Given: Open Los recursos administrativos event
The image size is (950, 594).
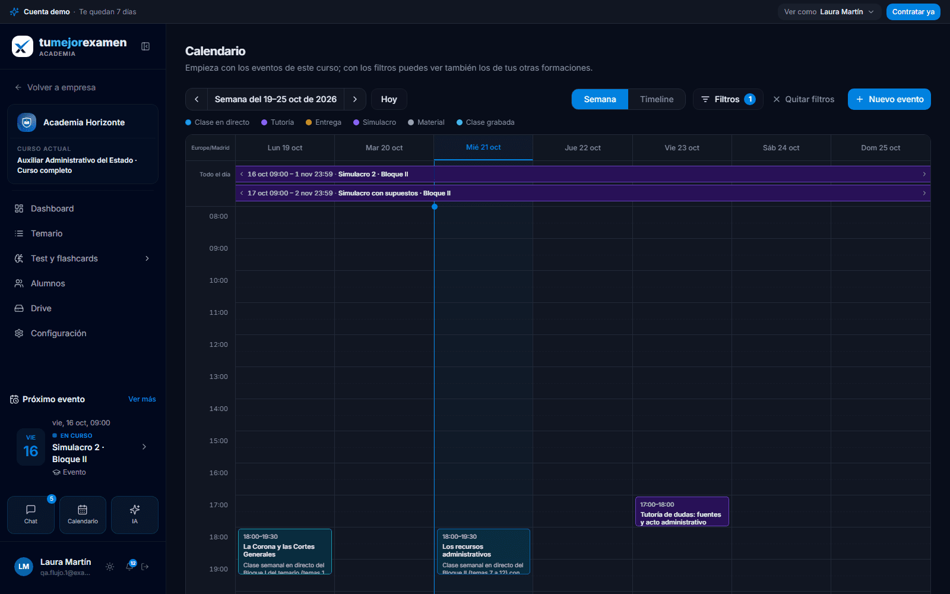Looking at the screenshot, I should (483, 551).
